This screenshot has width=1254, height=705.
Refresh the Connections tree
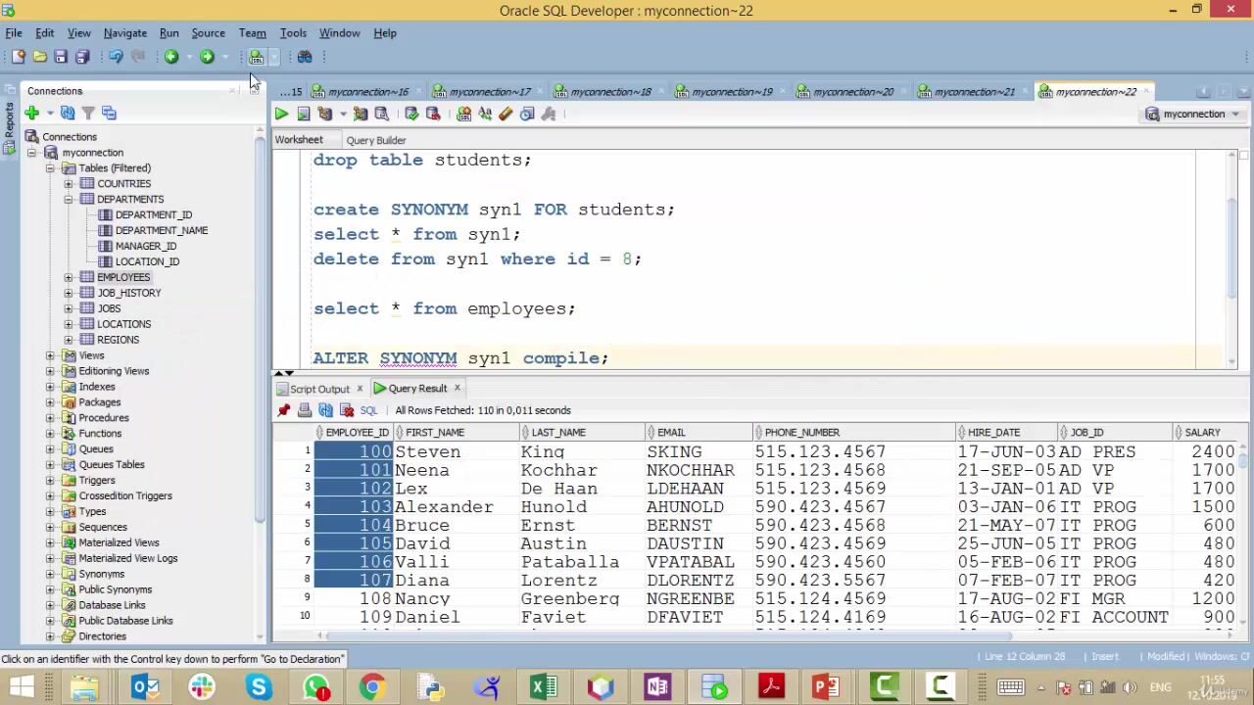pos(68,114)
